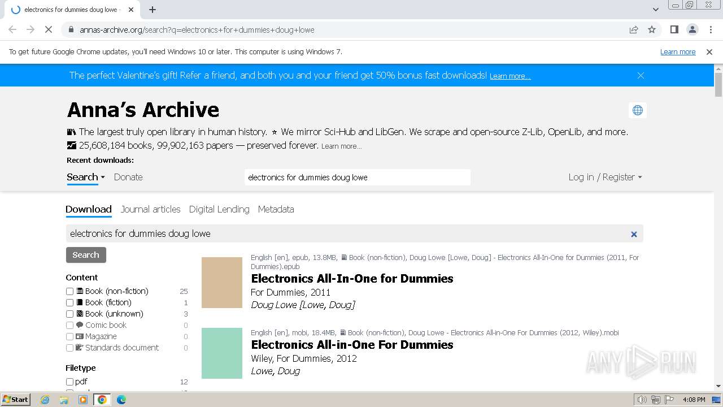Click the network tray icon
Image resolution: width=723 pixels, height=407 pixels.
[x=656, y=400]
